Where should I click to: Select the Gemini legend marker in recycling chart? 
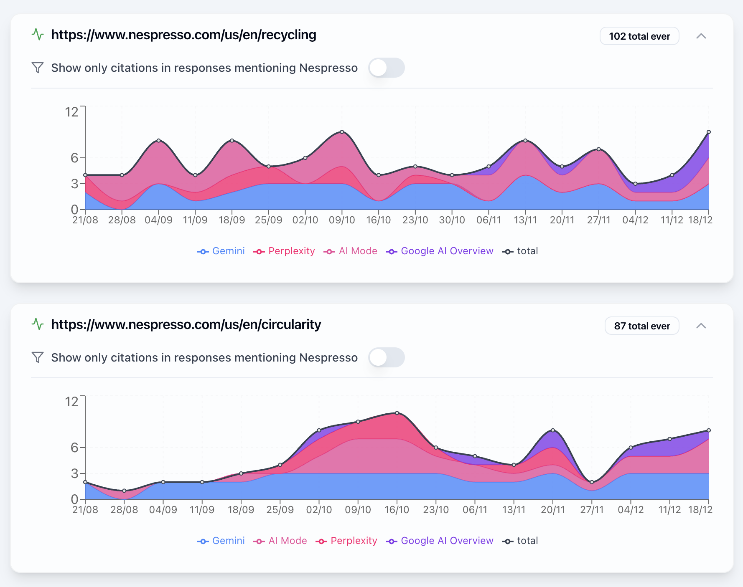click(x=203, y=251)
